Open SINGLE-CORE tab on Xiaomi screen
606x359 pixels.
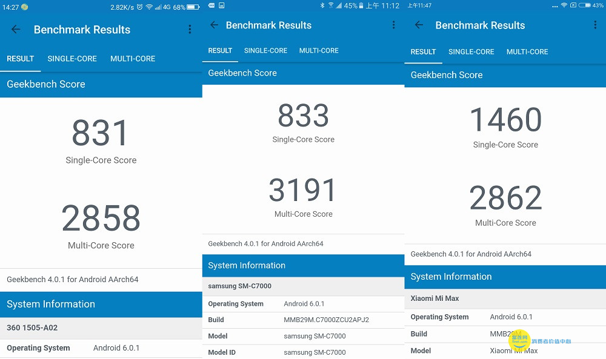point(471,51)
